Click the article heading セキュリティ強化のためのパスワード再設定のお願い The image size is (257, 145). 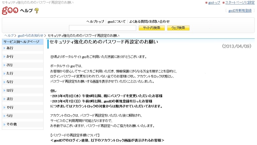pos(104,42)
